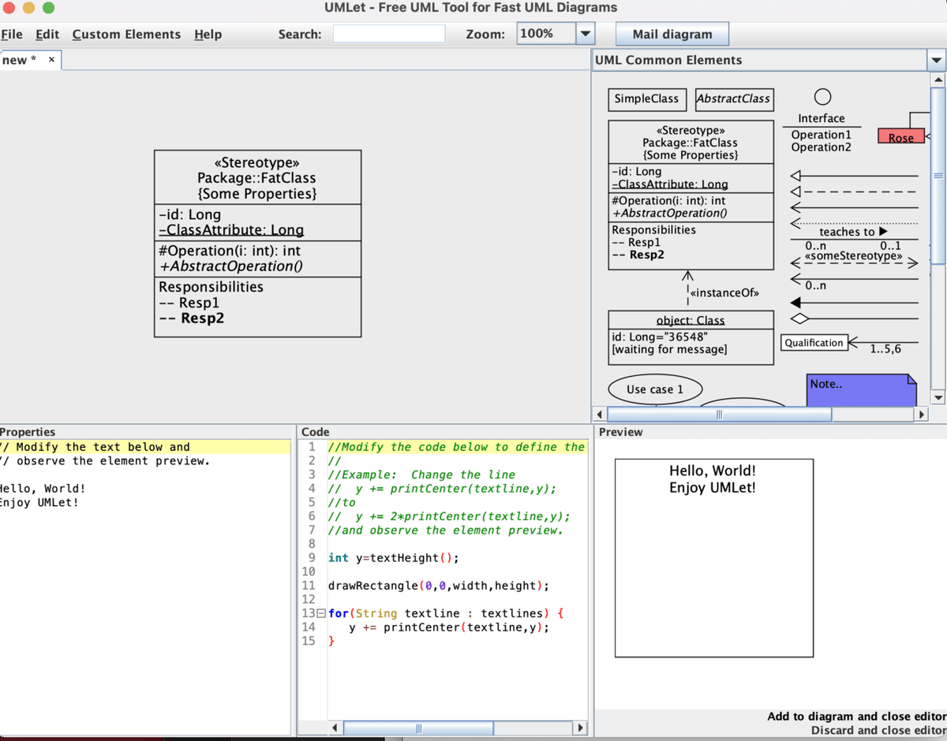Click into the Search field
This screenshot has width=947, height=741.
[x=389, y=34]
